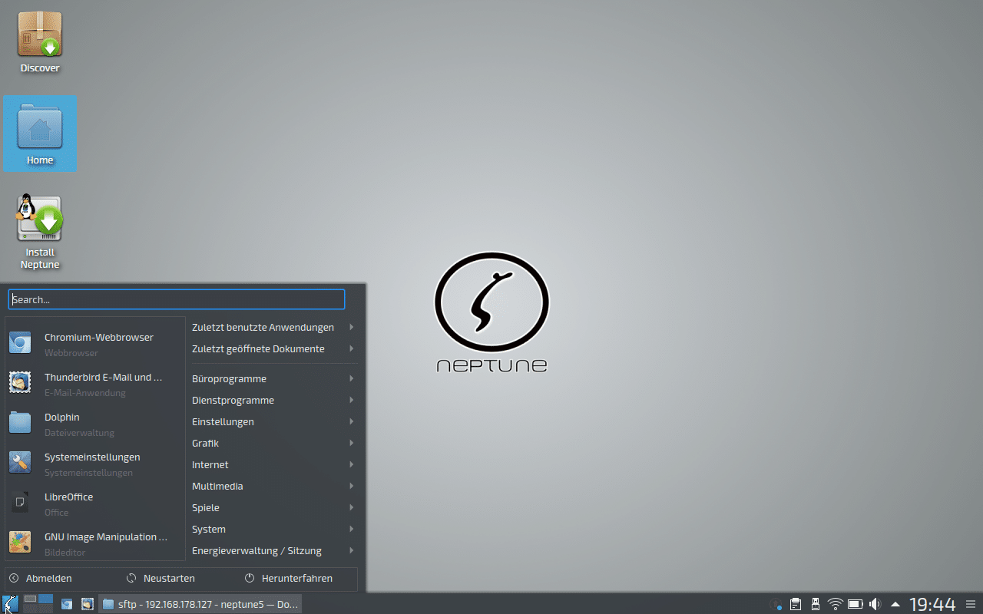Launch LibreOffice from the favorites list

click(x=96, y=503)
